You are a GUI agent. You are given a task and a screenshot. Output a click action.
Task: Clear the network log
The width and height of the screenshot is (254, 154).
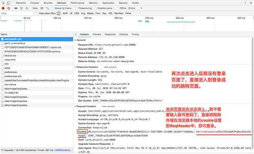point(9,8)
